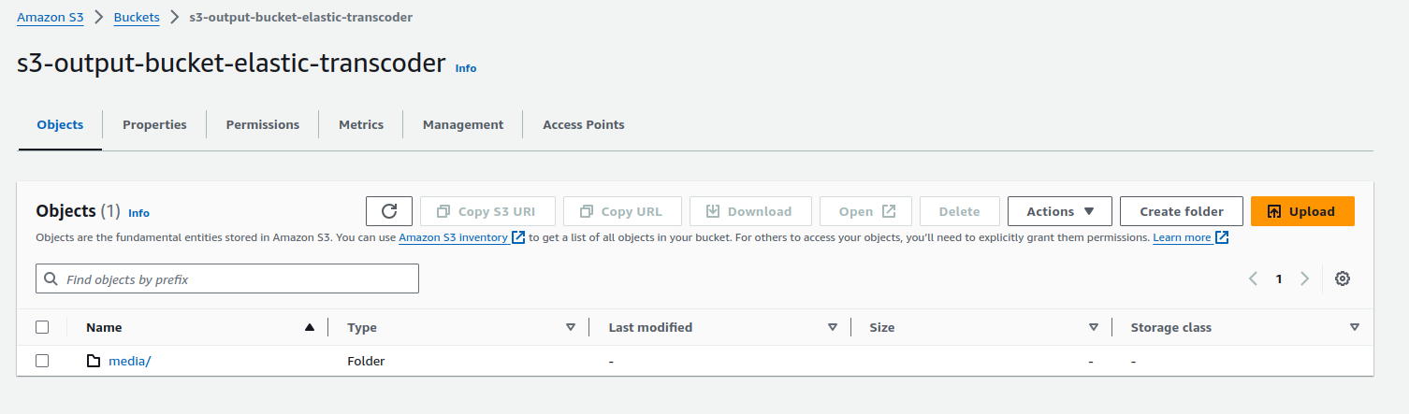This screenshot has width=1409, height=414.
Task: Go to Amazon S3 breadcrumb link
Action: pyautogui.click(x=51, y=17)
